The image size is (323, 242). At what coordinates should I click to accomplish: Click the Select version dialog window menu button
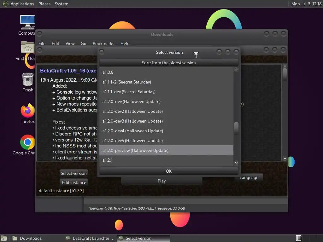tap(102, 51)
